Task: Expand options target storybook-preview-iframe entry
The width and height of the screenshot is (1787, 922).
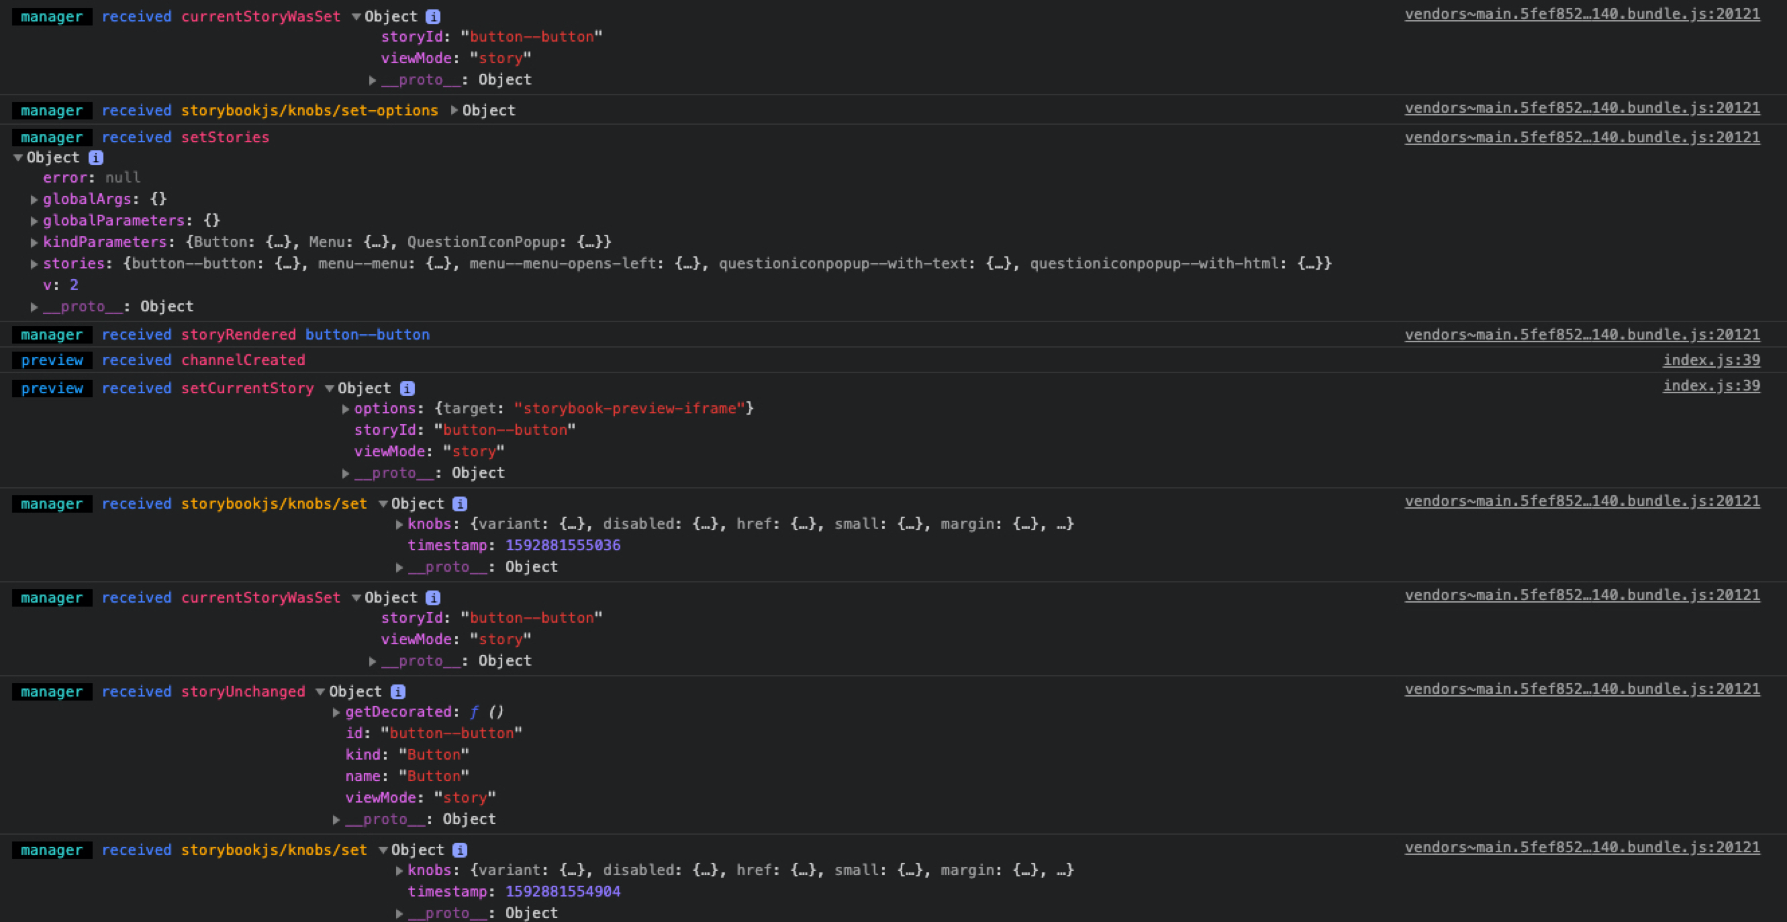Action: pyautogui.click(x=346, y=408)
